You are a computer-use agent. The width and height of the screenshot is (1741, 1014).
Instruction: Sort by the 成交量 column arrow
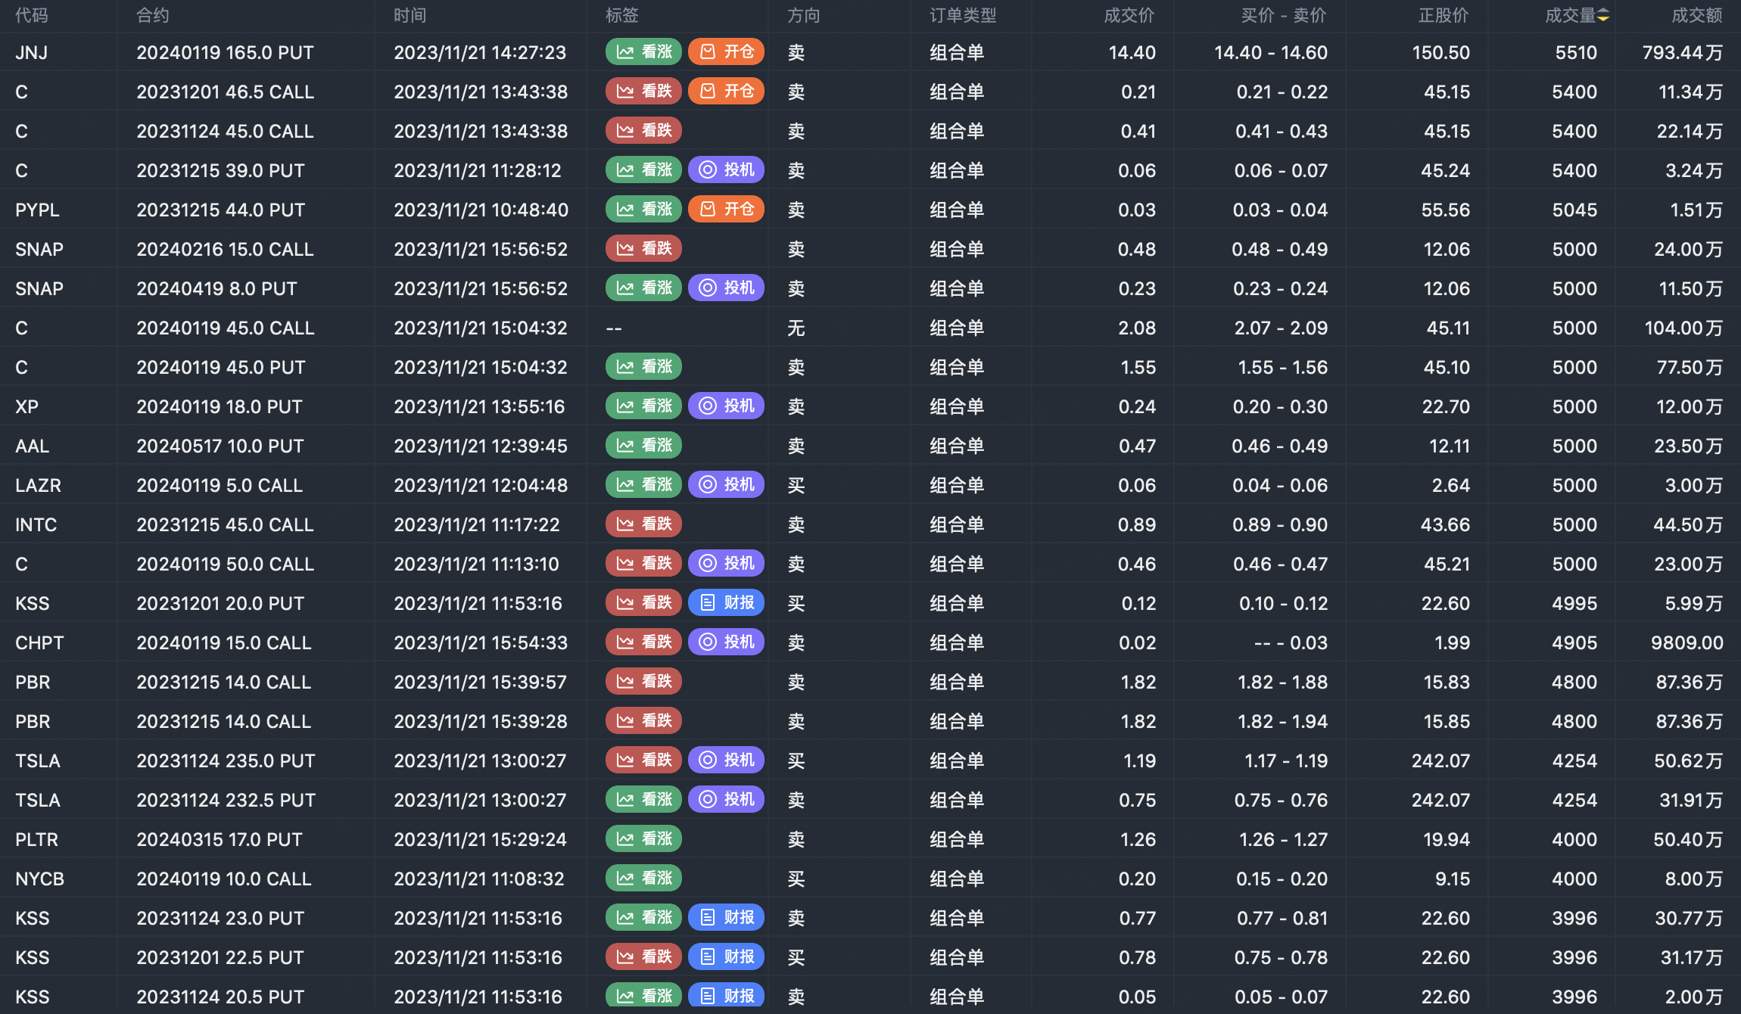point(1603,16)
